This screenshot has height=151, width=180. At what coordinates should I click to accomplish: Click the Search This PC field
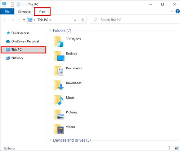click(135, 20)
